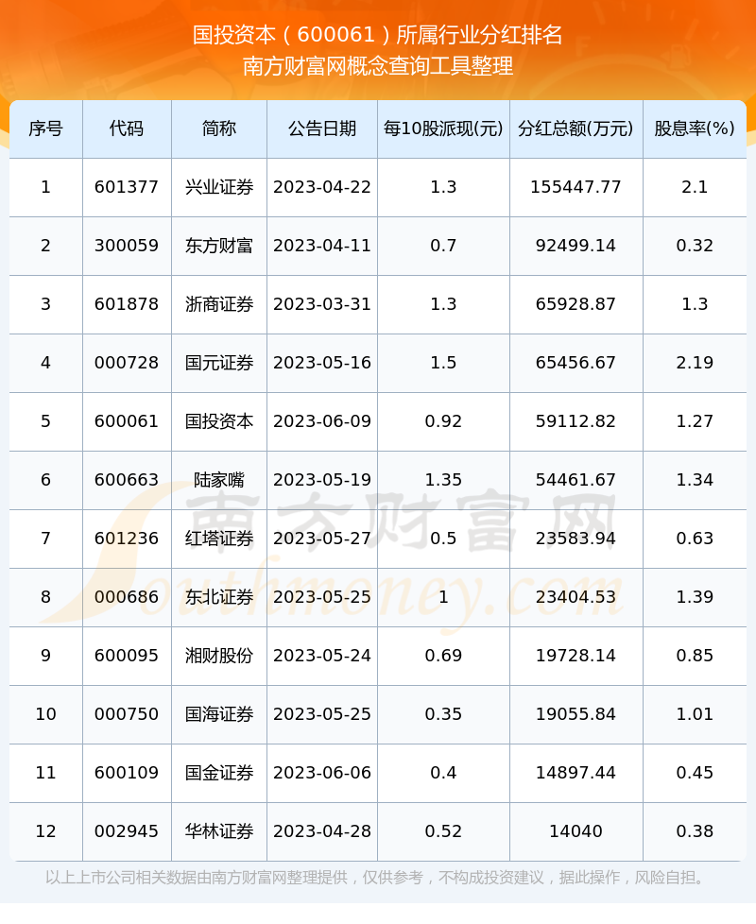
Task: Click the 南方财富网概念查询工具整理 subtitle
Action: pos(378,65)
